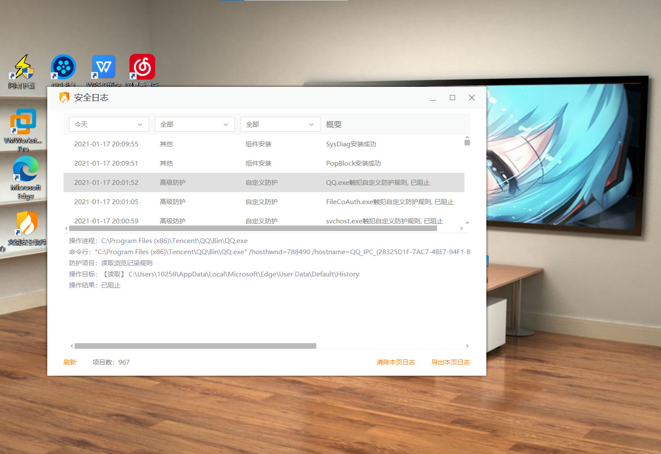Viewport: 661px width, 454px height.
Task: Click the 操作结果: 已阻止 line
Action: pyautogui.click(x=95, y=285)
